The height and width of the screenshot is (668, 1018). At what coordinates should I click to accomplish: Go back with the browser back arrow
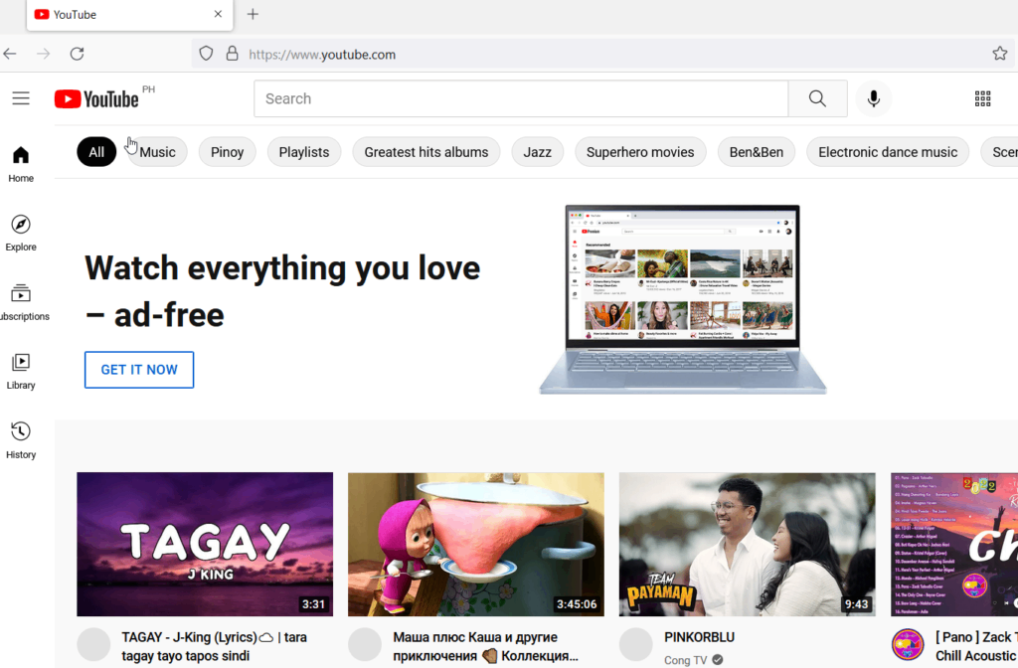pos(10,54)
